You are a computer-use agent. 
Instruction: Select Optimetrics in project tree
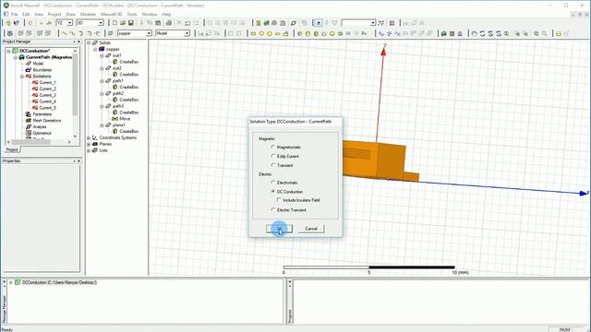pos(42,133)
